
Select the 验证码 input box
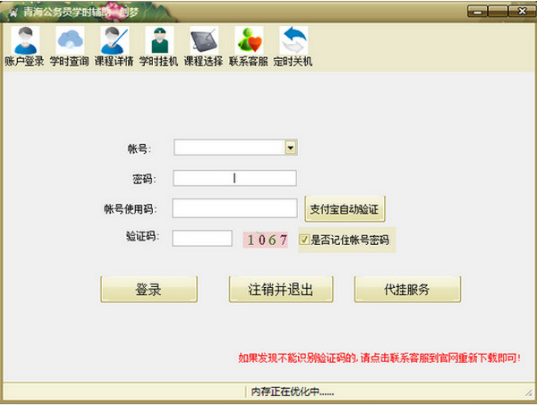pos(202,239)
